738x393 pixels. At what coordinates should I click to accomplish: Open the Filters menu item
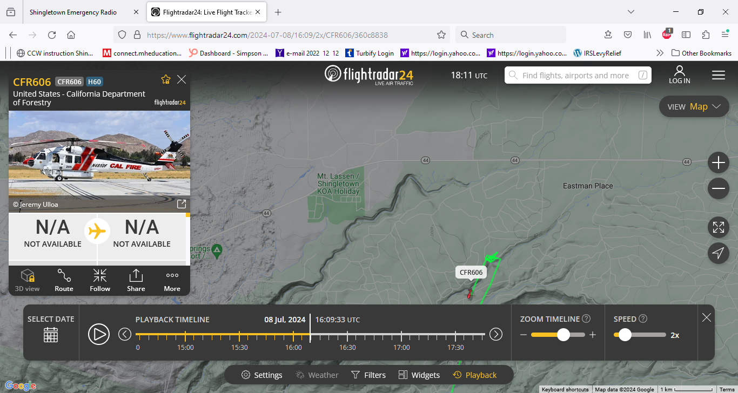[x=368, y=375]
